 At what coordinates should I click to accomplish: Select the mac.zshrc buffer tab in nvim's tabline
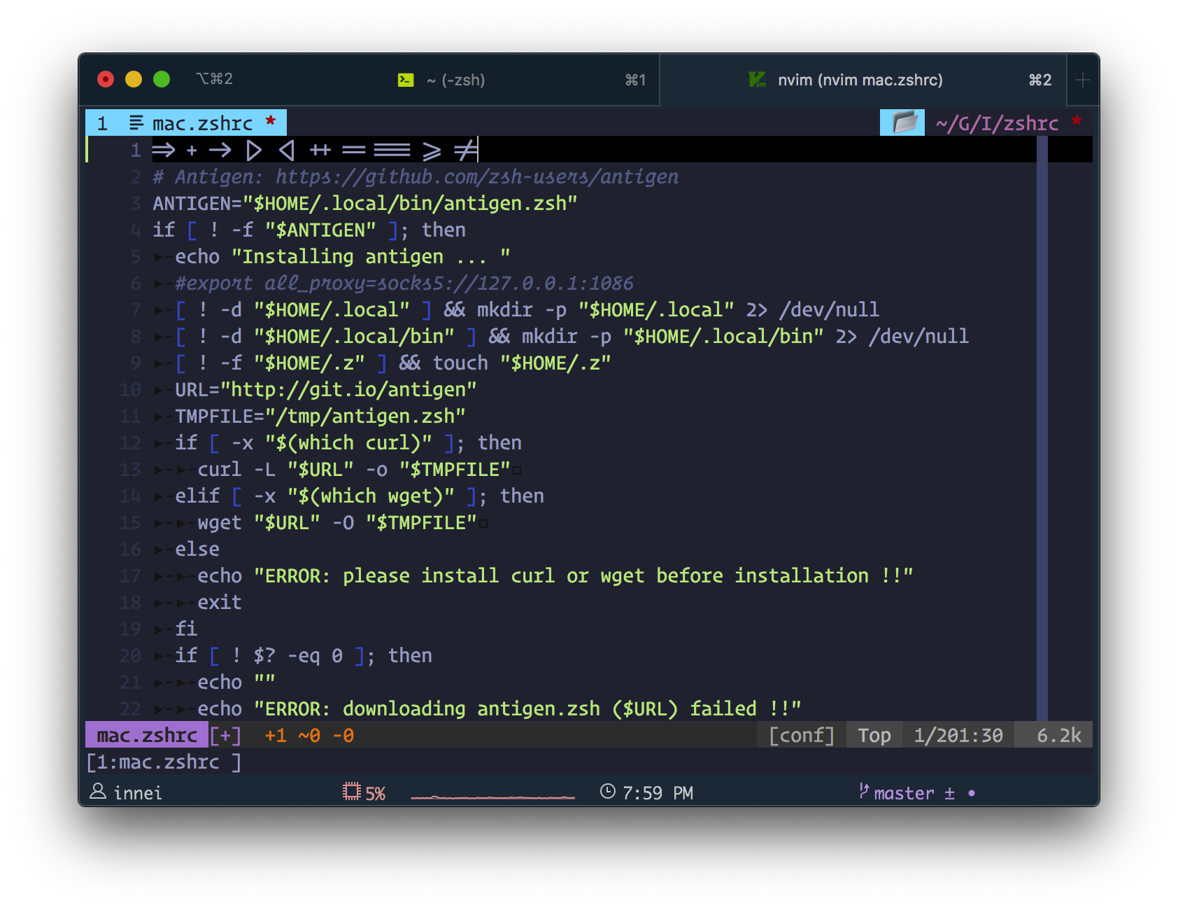tap(186, 123)
